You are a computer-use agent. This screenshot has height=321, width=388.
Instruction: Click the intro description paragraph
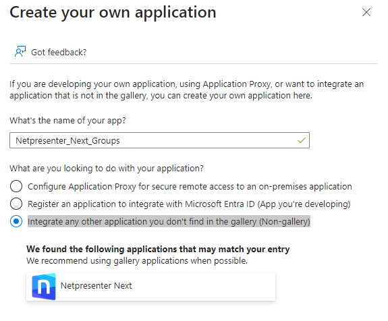click(x=186, y=90)
